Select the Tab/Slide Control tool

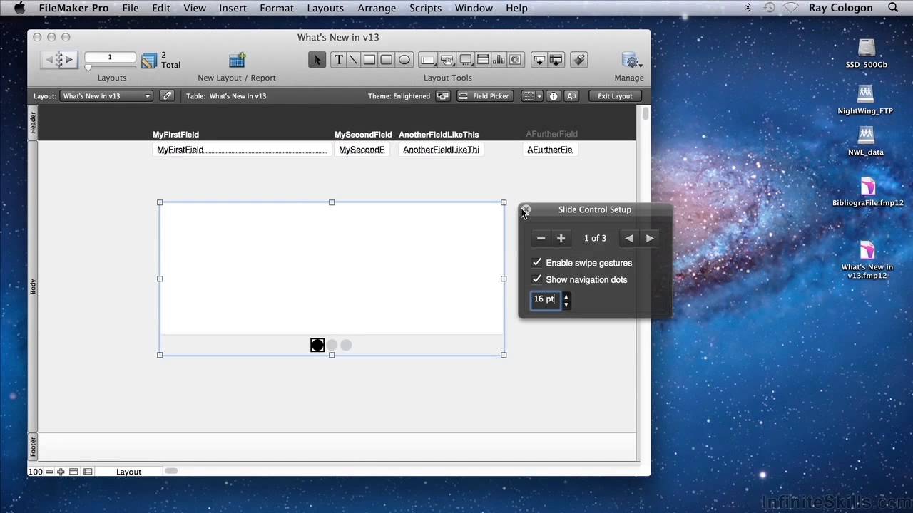[x=466, y=60]
